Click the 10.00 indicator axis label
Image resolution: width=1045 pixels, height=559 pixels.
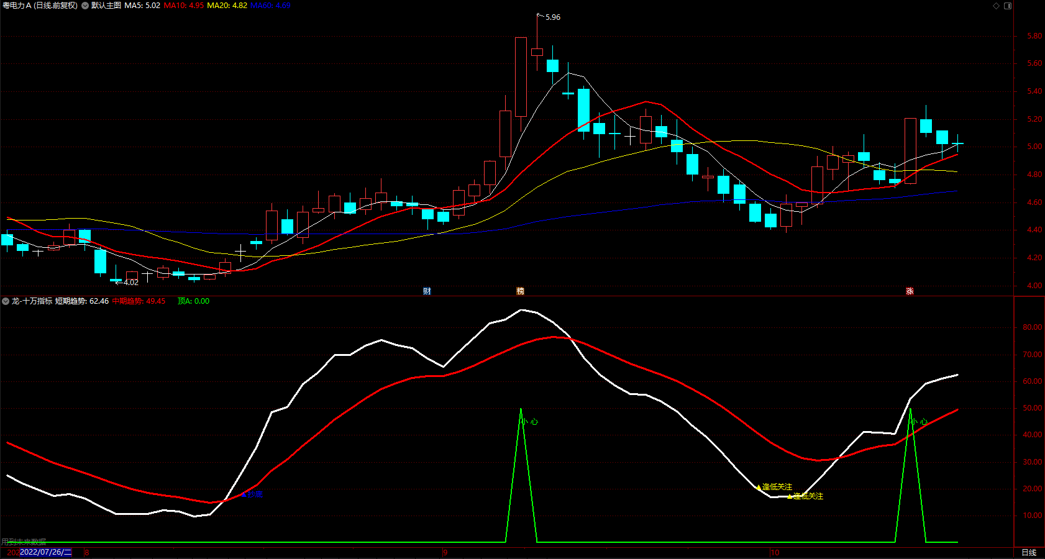tap(1033, 516)
